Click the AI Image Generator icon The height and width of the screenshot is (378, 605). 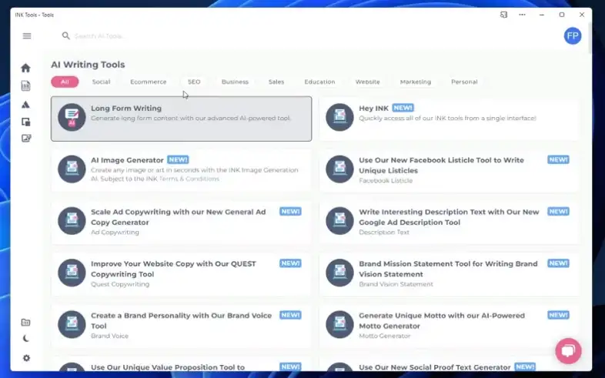coord(72,169)
